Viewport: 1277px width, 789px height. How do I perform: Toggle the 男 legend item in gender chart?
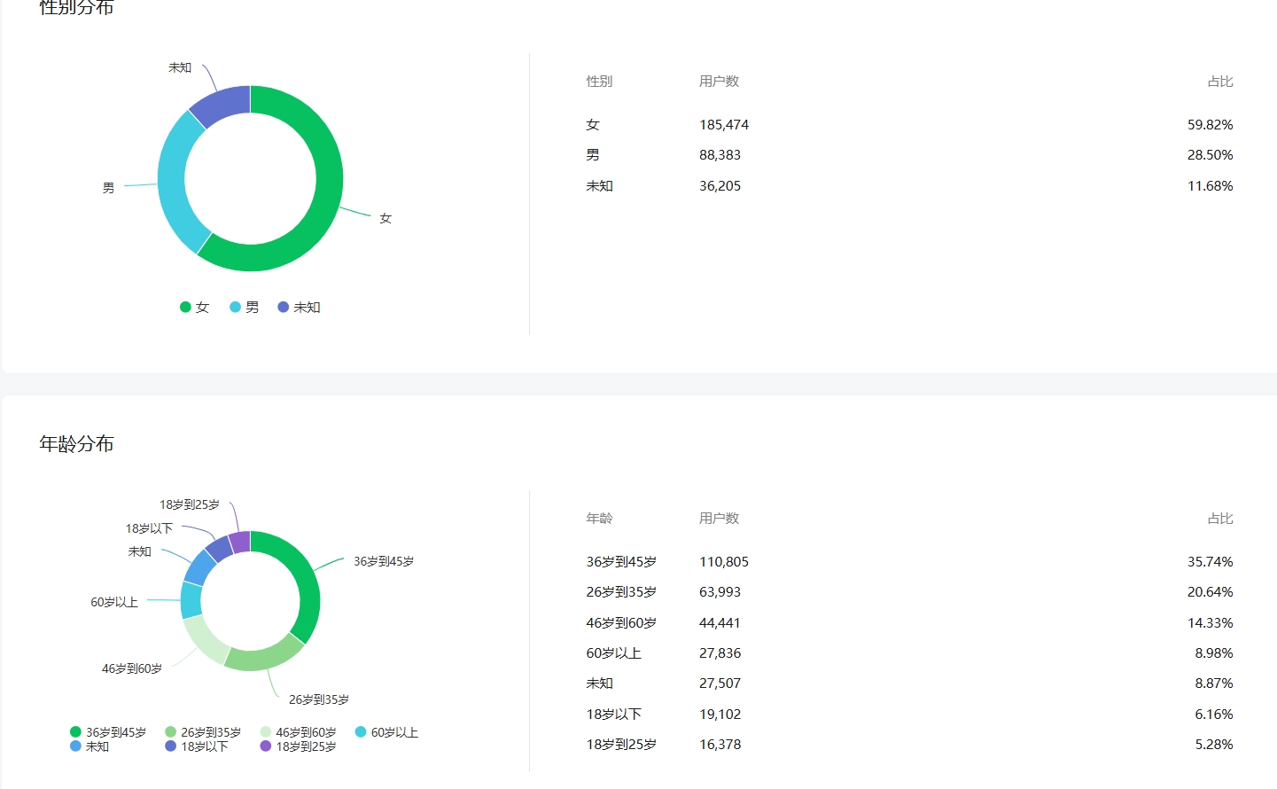(x=245, y=308)
